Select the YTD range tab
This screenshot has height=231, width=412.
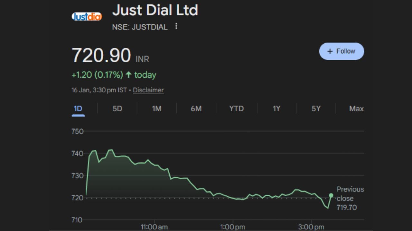pyautogui.click(x=236, y=109)
